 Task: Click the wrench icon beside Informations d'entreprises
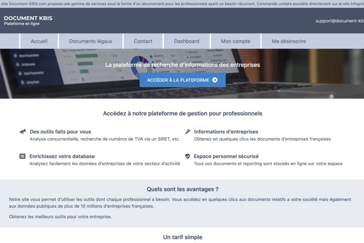(188, 132)
